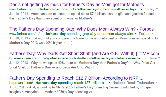Viewport: 166px width, 97px height.
Task: Expand green arrow after business.time.com URL
Action: [x=146, y=58]
